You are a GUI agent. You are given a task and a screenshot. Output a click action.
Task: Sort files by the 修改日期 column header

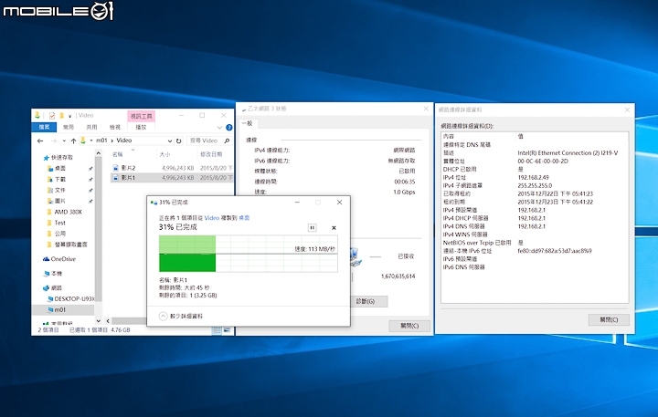pos(211,154)
